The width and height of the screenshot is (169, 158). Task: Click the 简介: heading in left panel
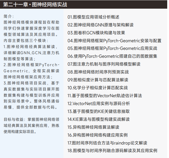point(9,16)
